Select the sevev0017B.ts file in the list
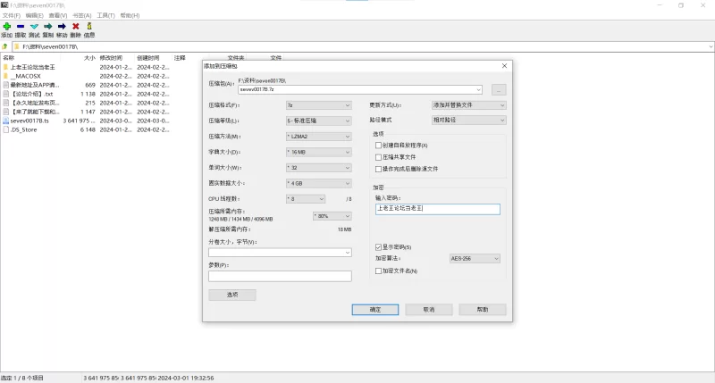715x383 pixels. (35, 121)
